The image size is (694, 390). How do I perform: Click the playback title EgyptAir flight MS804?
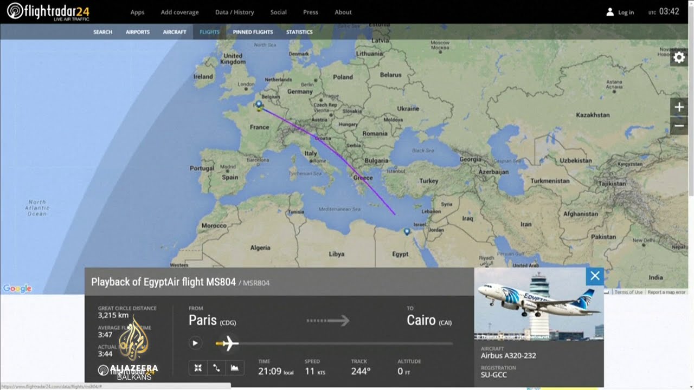pyautogui.click(x=164, y=282)
